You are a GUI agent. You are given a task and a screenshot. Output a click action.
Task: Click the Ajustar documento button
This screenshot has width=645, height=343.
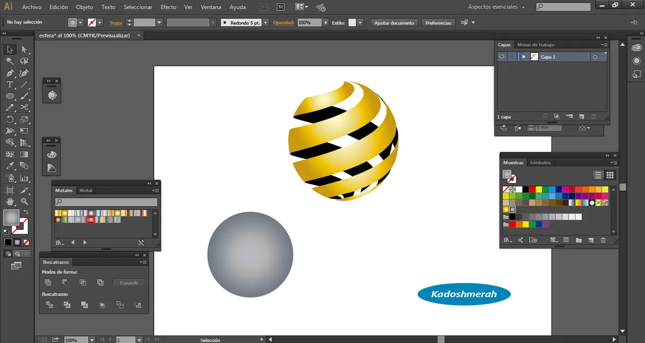[x=394, y=23]
